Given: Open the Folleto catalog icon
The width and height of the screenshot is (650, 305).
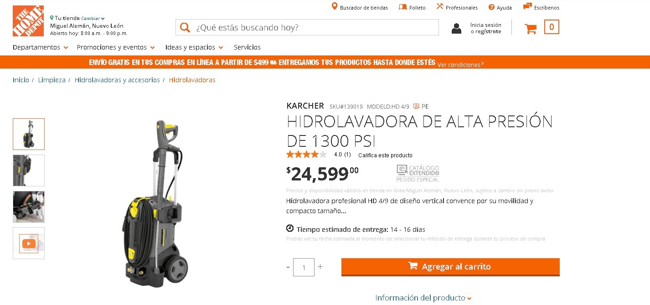Looking at the screenshot, I should coord(402,7).
